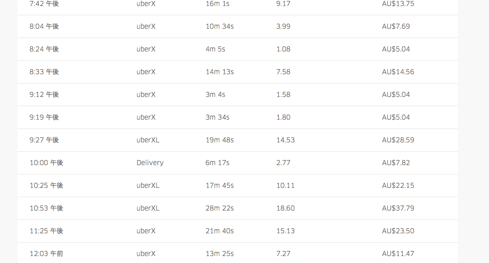The width and height of the screenshot is (489, 263).
Task: Select the 8:24 午後 trip time
Action: [44, 49]
